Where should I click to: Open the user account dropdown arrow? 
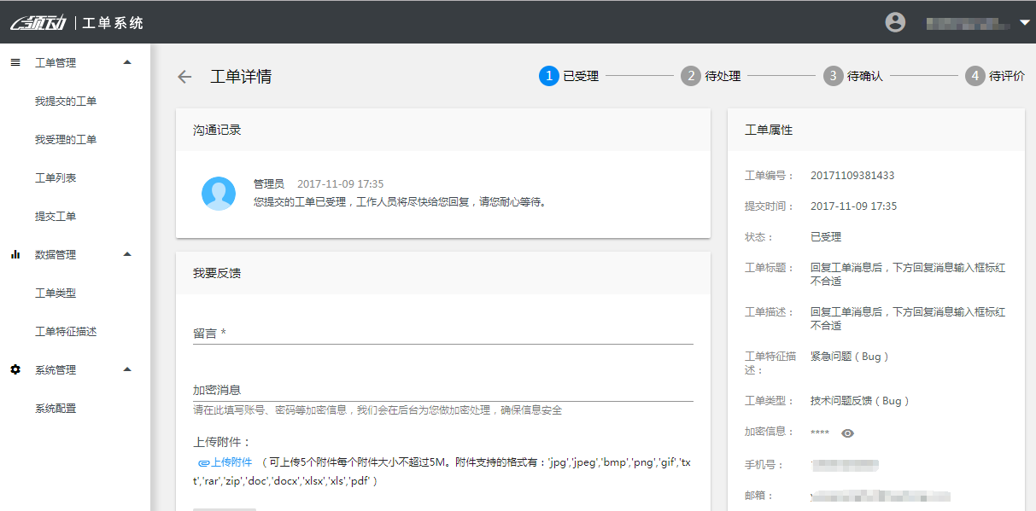click(x=1025, y=23)
